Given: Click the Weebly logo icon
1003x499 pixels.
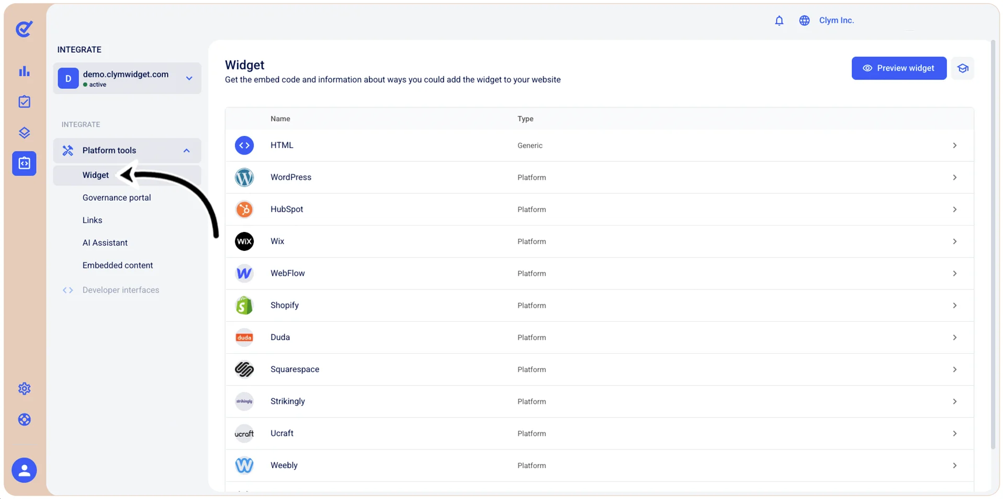Looking at the screenshot, I should pyautogui.click(x=244, y=466).
